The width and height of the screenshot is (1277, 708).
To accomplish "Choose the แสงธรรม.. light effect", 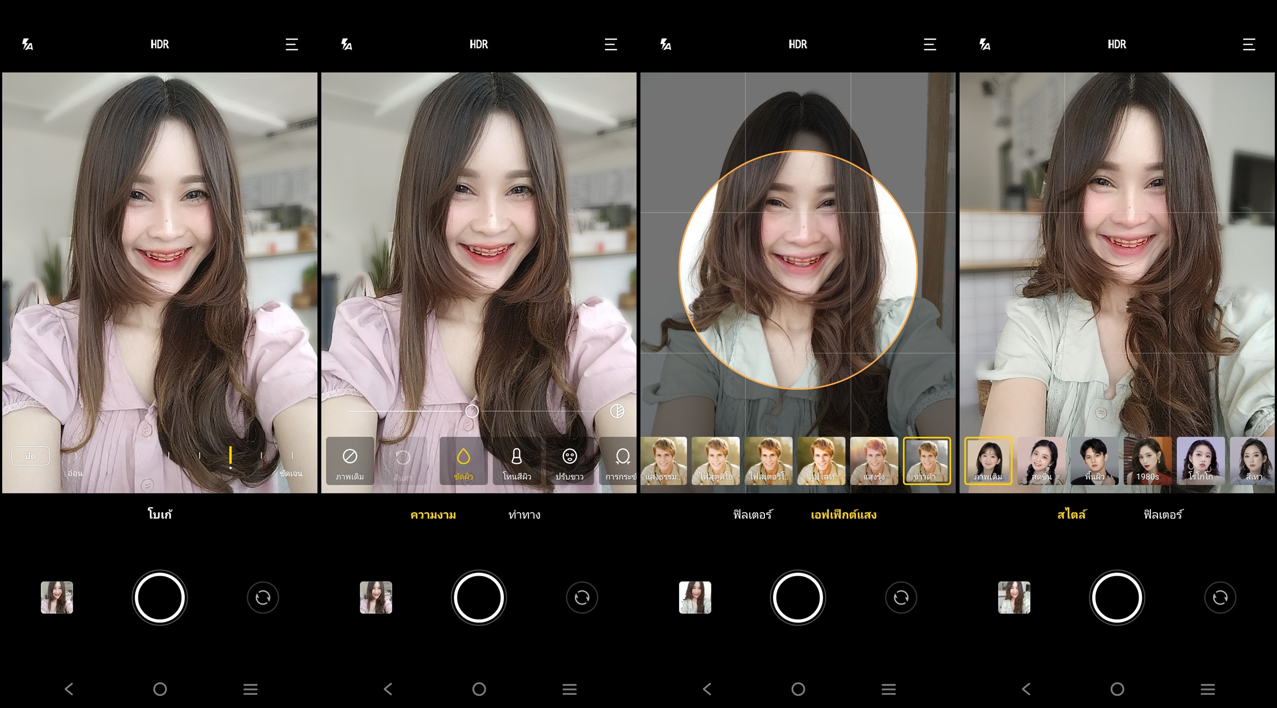I will (664, 461).
